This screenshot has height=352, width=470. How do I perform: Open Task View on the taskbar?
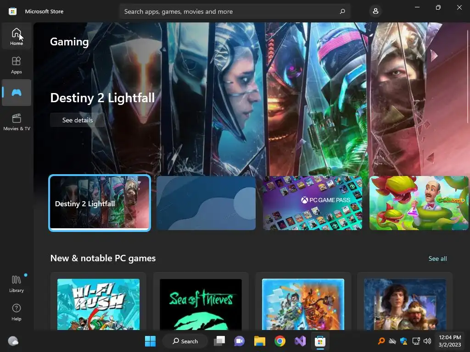pos(219,341)
